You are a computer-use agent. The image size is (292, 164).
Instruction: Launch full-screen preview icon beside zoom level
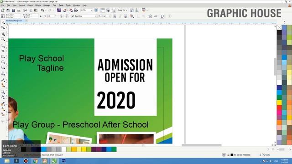(96, 10)
